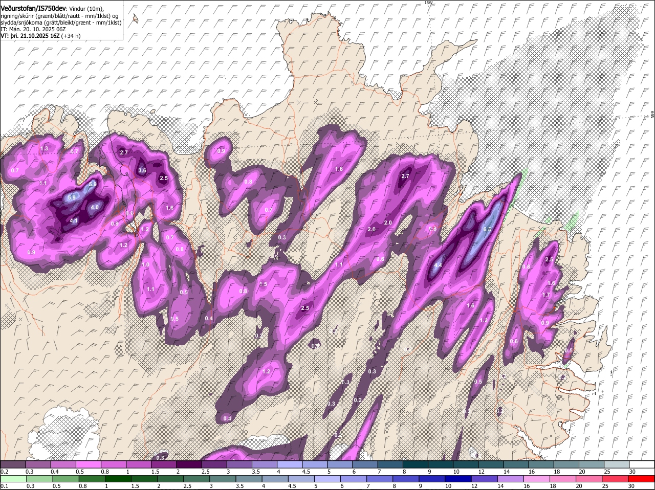The height and width of the screenshot is (490, 655).
Task: Click the '(+34 h)' forecast offset text
Action: (71, 36)
